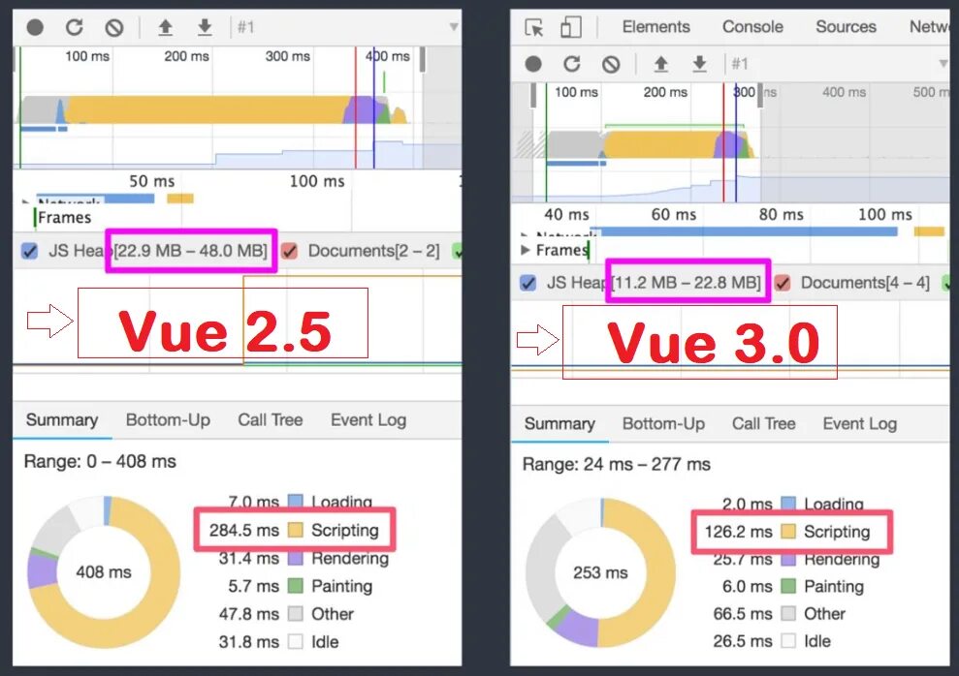The width and height of the screenshot is (959, 676).
Task: Click the 66.5 ms Other value
Action: click(x=743, y=614)
